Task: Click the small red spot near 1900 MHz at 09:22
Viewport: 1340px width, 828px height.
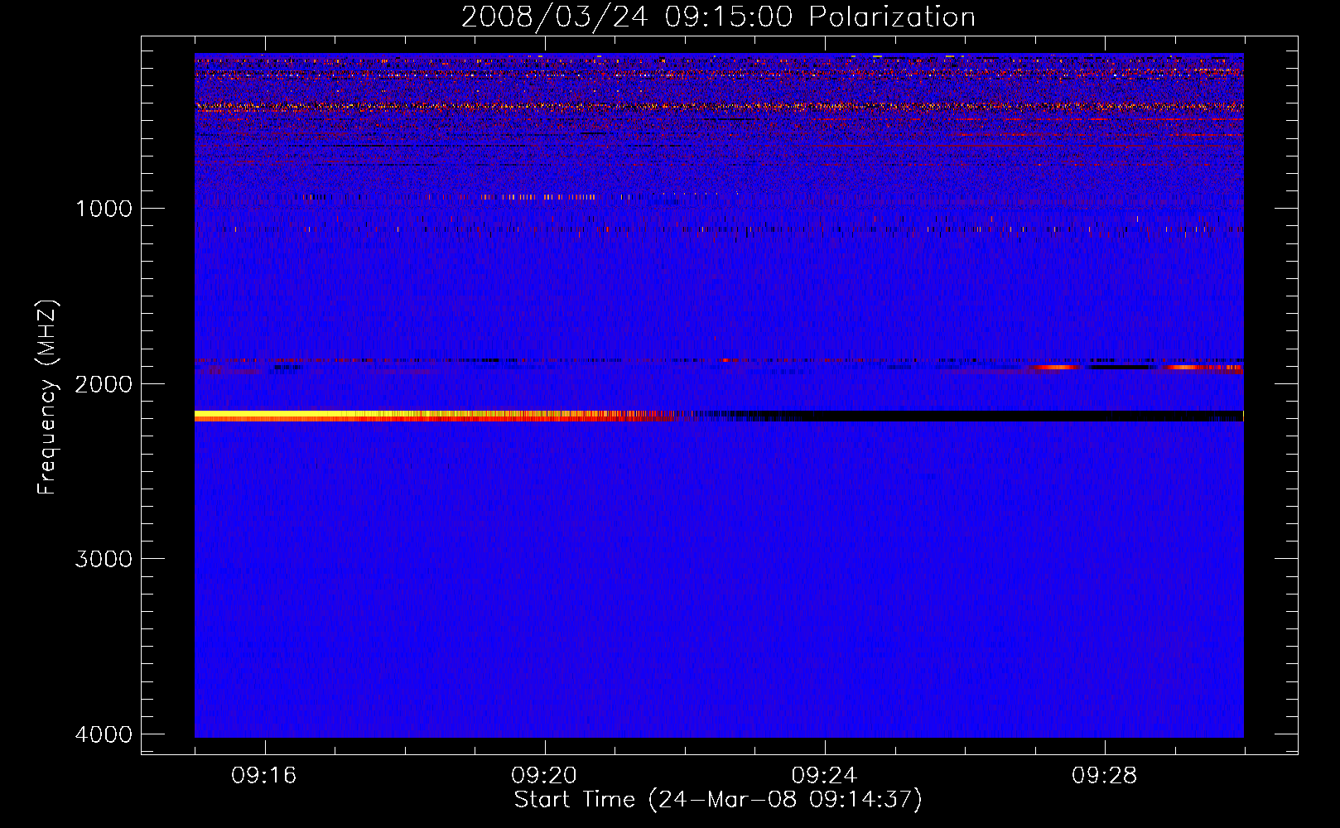Action: [725, 360]
